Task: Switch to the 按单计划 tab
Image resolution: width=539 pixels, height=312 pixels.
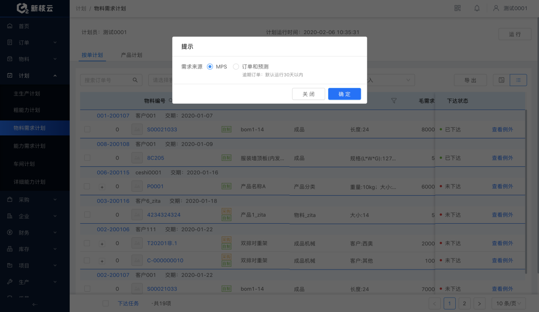Action: pyautogui.click(x=92, y=55)
